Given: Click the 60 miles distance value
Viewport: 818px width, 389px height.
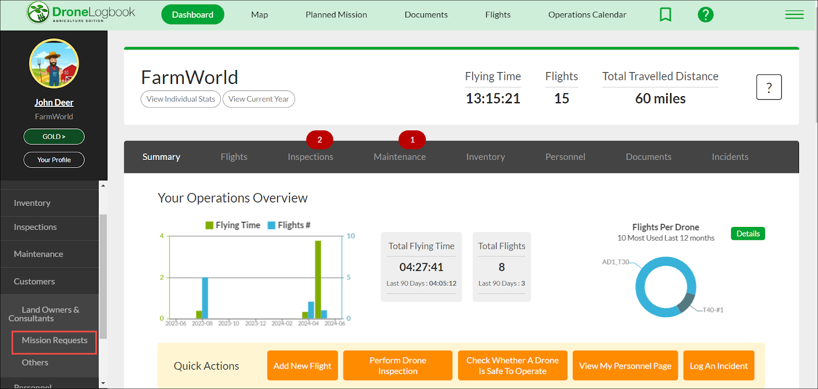Looking at the screenshot, I should point(661,99).
